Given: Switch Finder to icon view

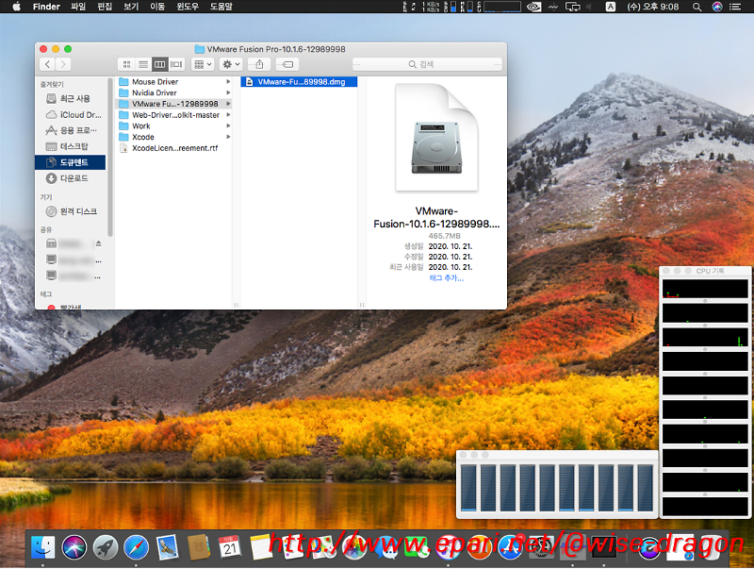Looking at the screenshot, I should [126, 64].
